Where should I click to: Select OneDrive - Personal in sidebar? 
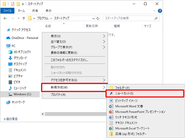point(22,38)
